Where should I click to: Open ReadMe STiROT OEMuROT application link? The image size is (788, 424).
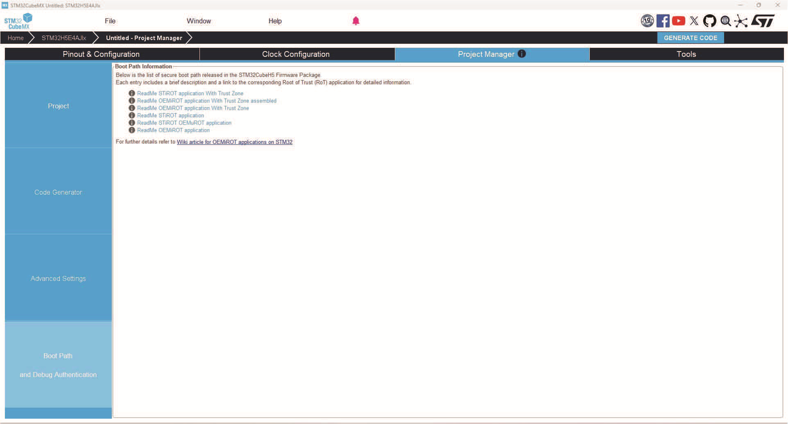pos(184,123)
